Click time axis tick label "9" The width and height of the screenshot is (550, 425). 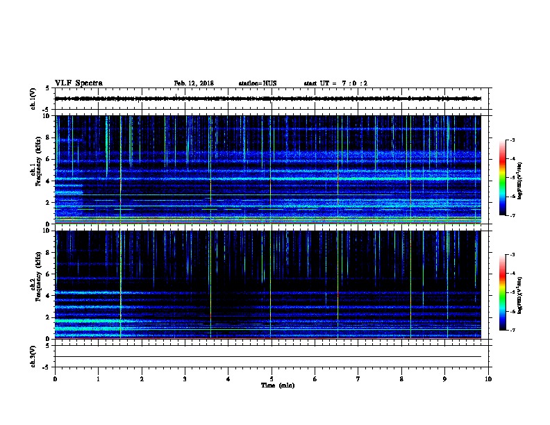[444, 379]
